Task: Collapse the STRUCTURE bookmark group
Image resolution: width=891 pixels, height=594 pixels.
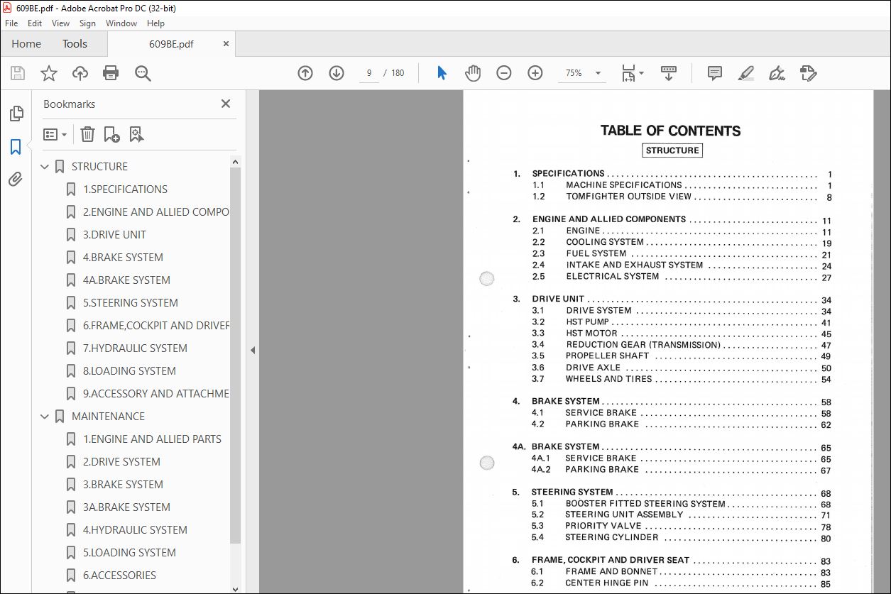Action: click(45, 167)
